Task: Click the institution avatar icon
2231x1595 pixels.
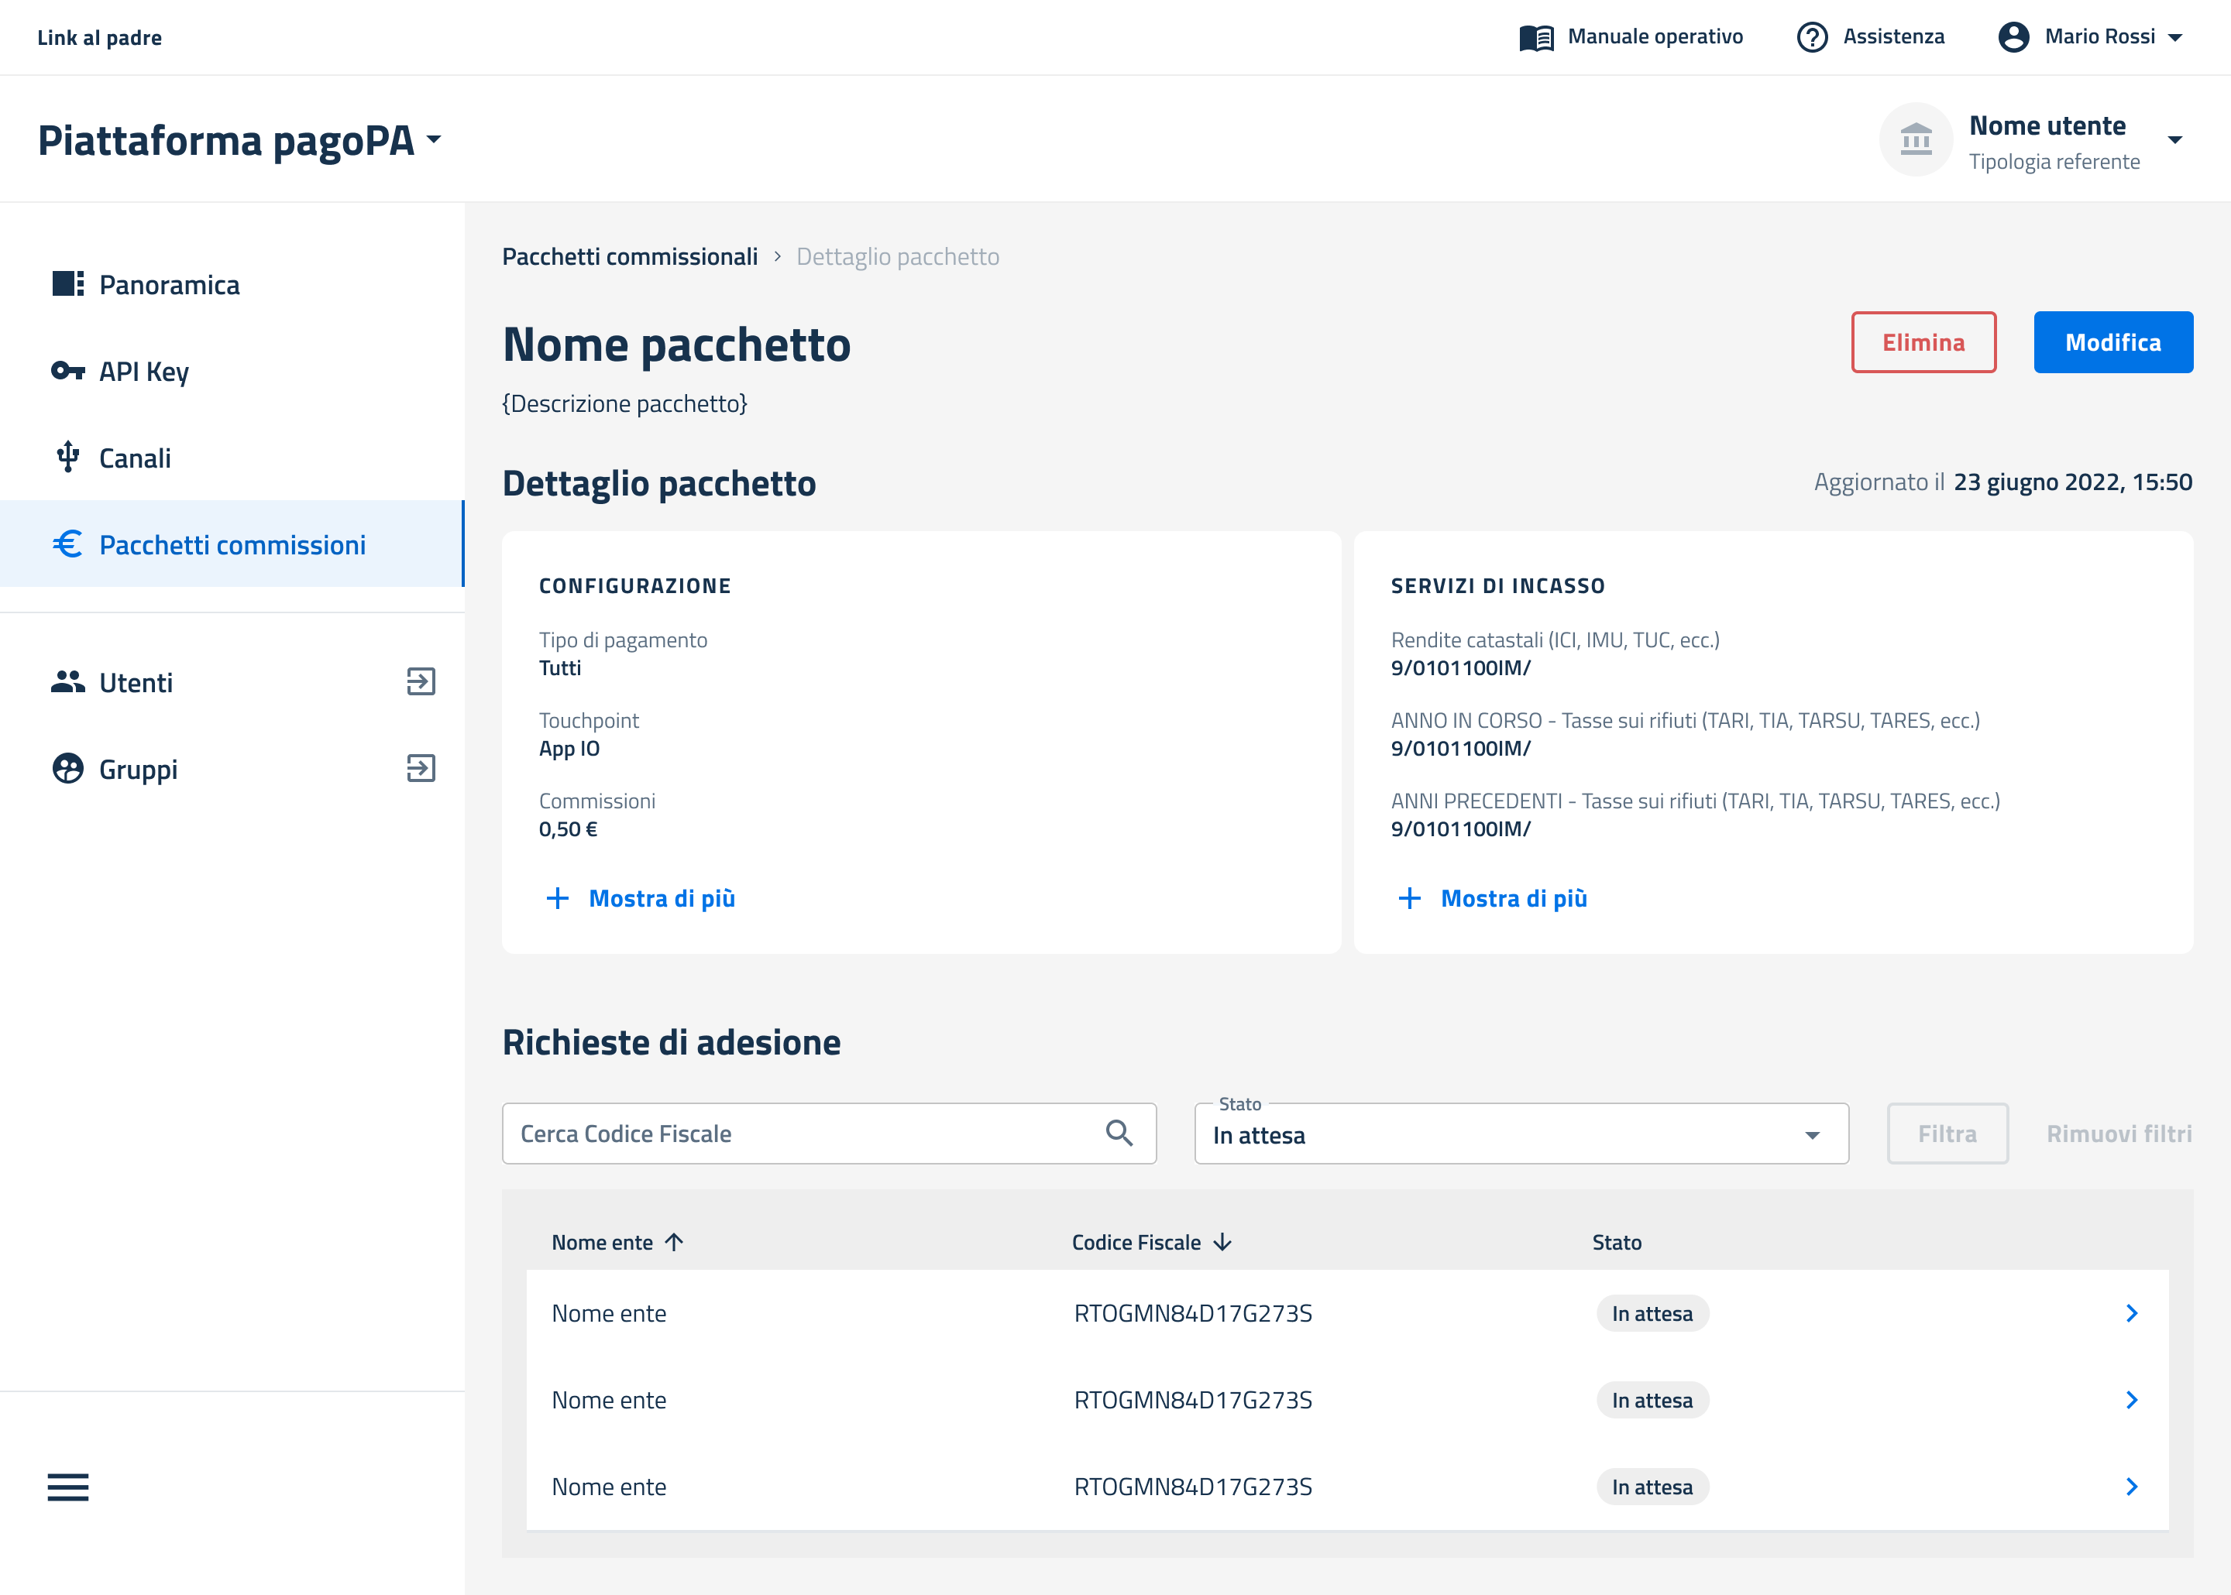Action: point(1915,140)
